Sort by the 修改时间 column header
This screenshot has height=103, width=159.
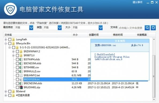(x=124, y=35)
